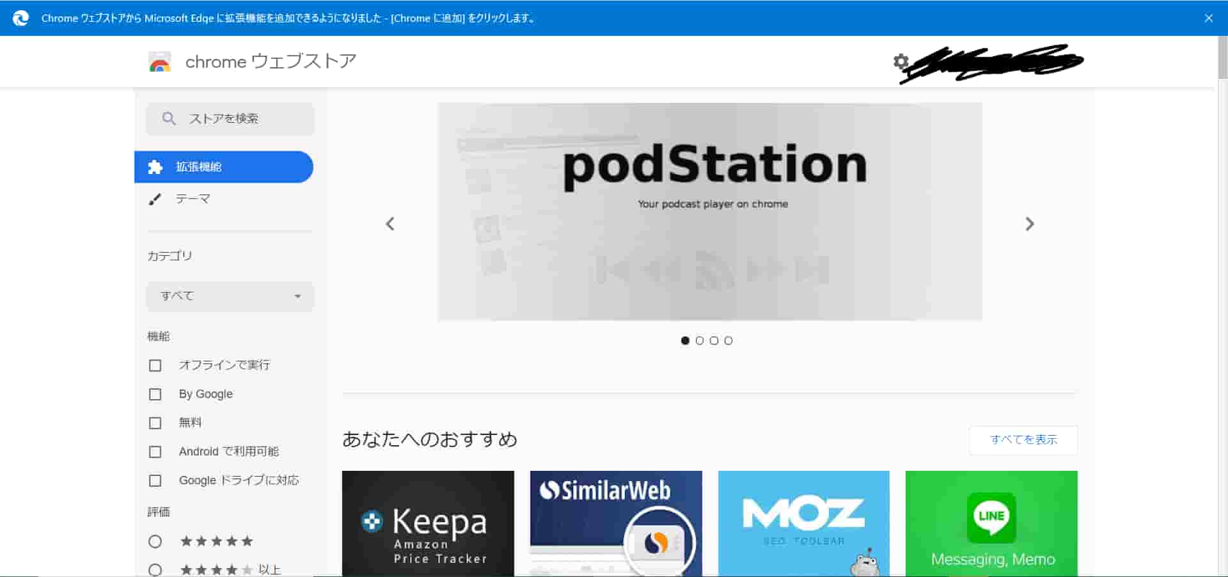
Task: Click the paintbrush icon for テーマ
Action: 155,199
